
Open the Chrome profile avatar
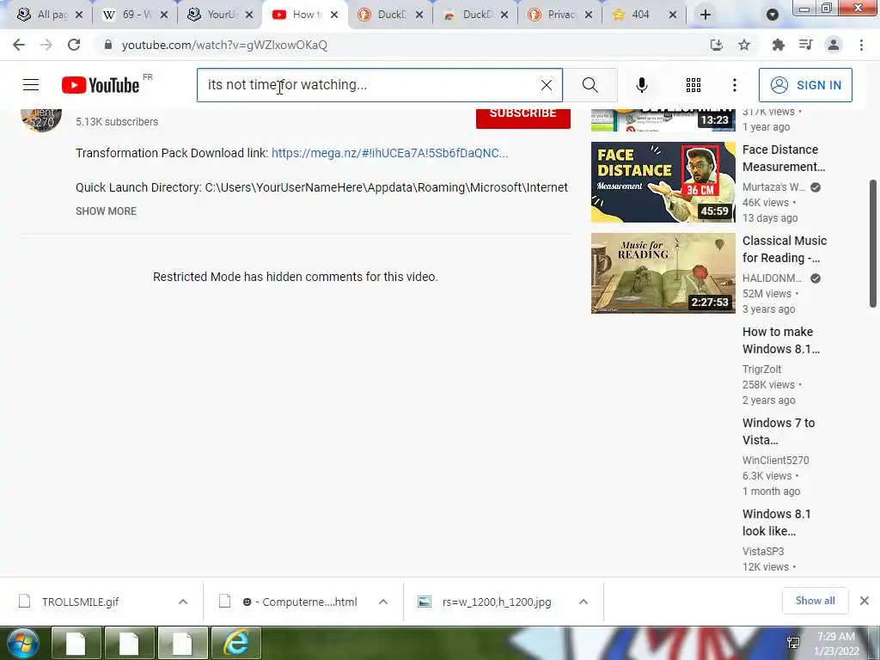click(834, 45)
